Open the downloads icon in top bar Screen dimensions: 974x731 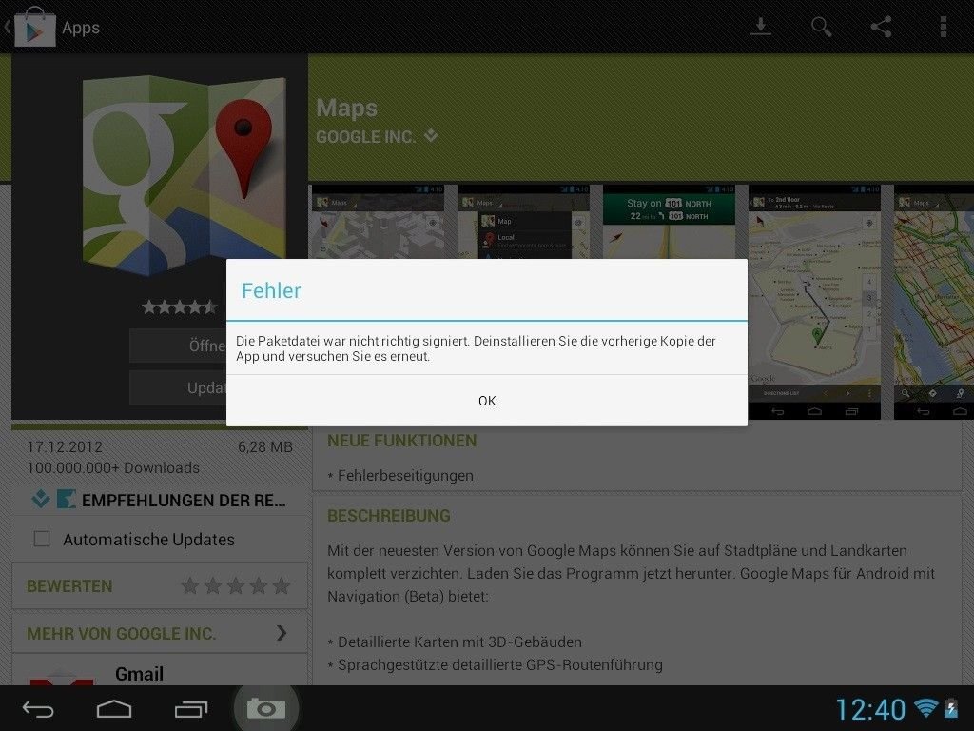pyautogui.click(x=760, y=27)
